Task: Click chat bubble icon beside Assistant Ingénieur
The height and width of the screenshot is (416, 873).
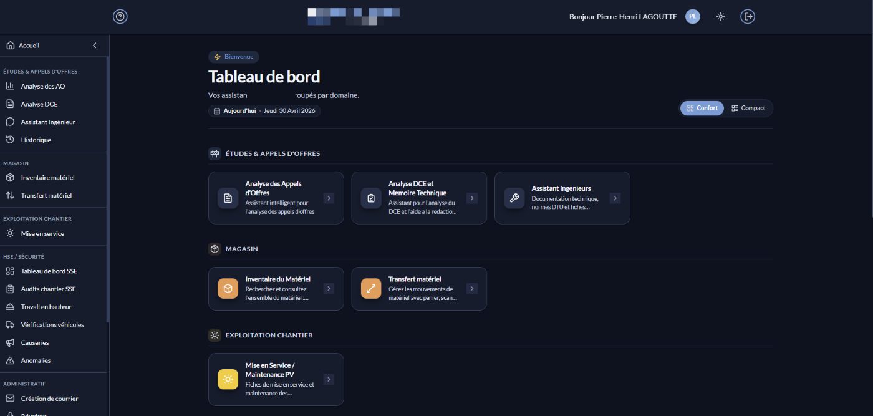Action: 10,122
